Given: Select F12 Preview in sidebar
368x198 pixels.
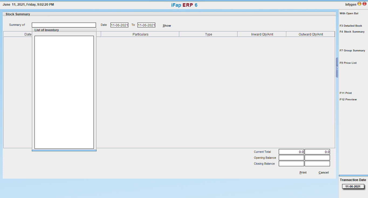Looking at the screenshot, I should (348, 100).
